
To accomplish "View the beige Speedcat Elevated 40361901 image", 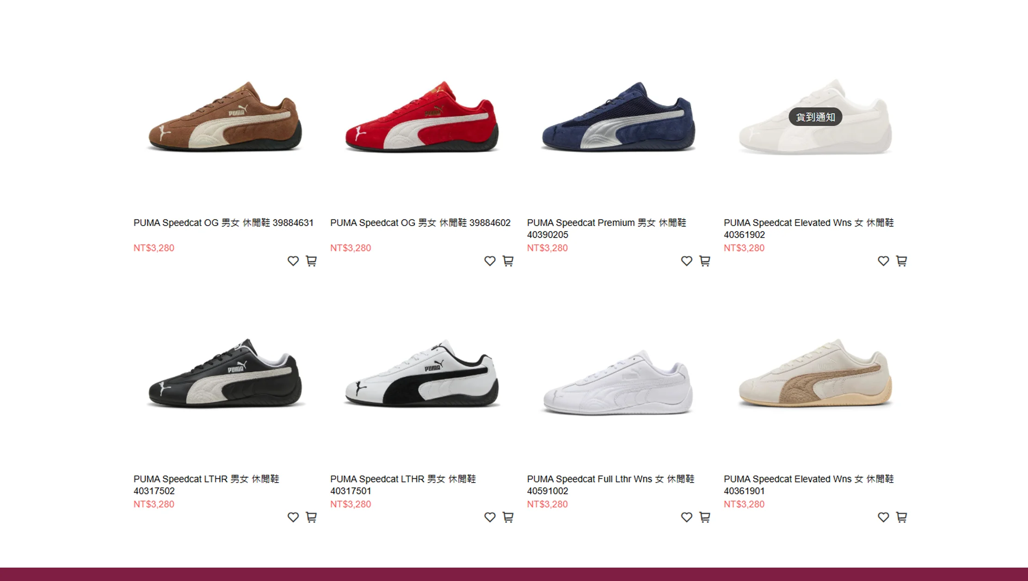I will click(x=815, y=373).
